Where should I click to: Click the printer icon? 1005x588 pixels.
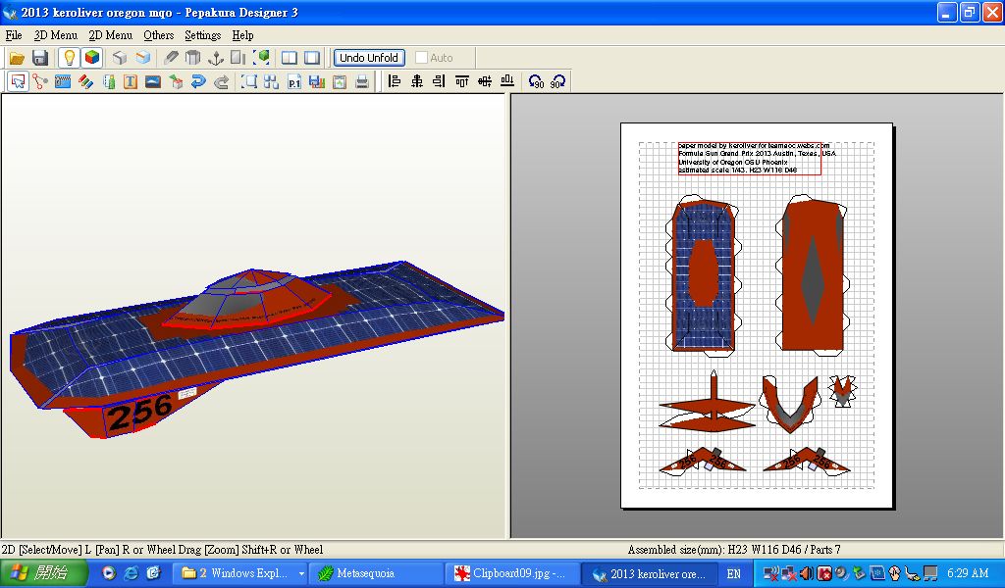click(x=362, y=82)
